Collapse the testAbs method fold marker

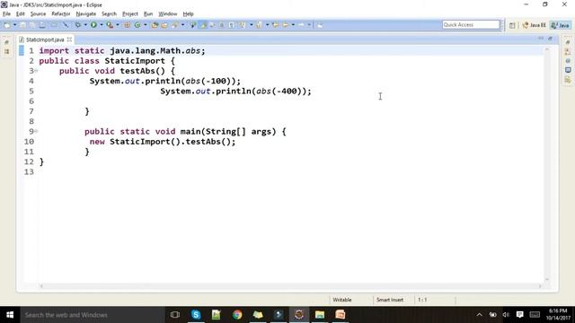[x=36, y=71]
